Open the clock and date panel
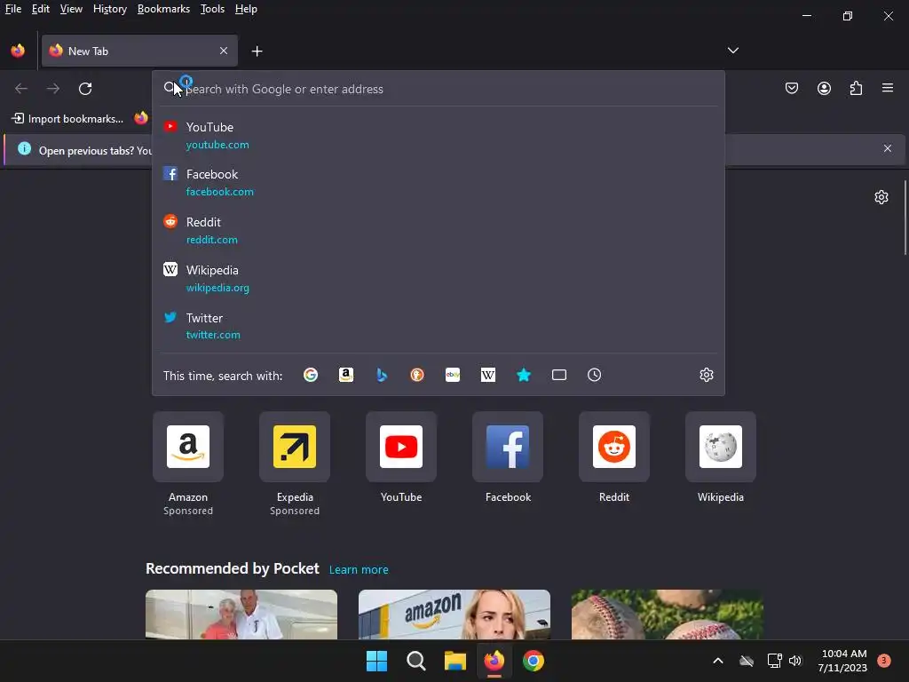The image size is (909, 682). pyautogui.click(x=843, y=661)
